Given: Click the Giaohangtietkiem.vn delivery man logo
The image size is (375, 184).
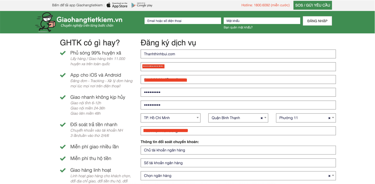Looking at the screenshot, I should [x=45, y=22].
